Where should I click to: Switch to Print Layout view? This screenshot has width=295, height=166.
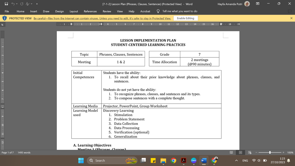pos(240,152)
